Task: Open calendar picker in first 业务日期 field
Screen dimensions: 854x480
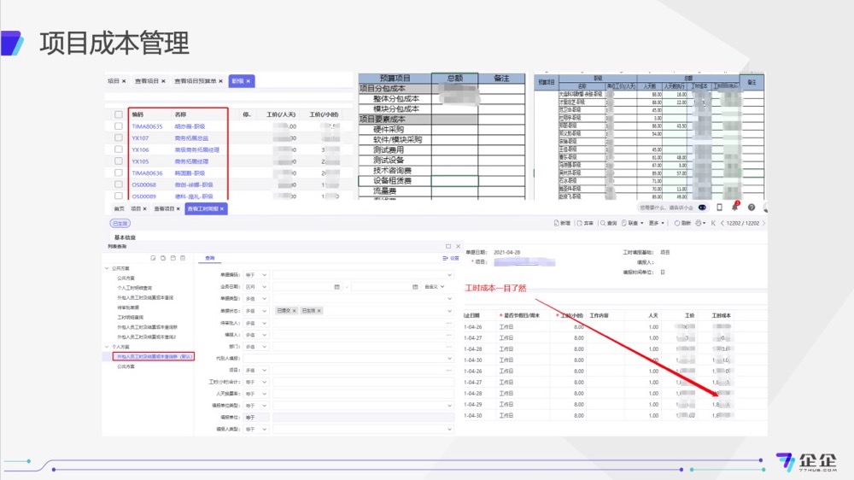Action: tap(337, 287)
